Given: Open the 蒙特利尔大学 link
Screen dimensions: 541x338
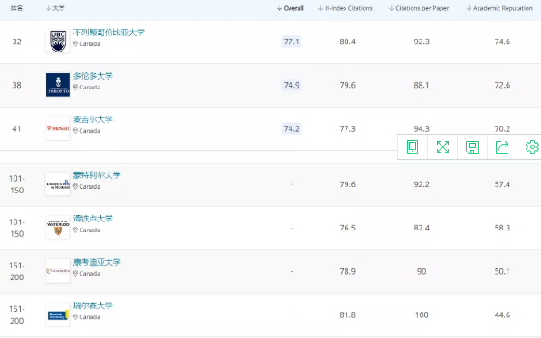Looking at the screenshot, I should (97, 175).
